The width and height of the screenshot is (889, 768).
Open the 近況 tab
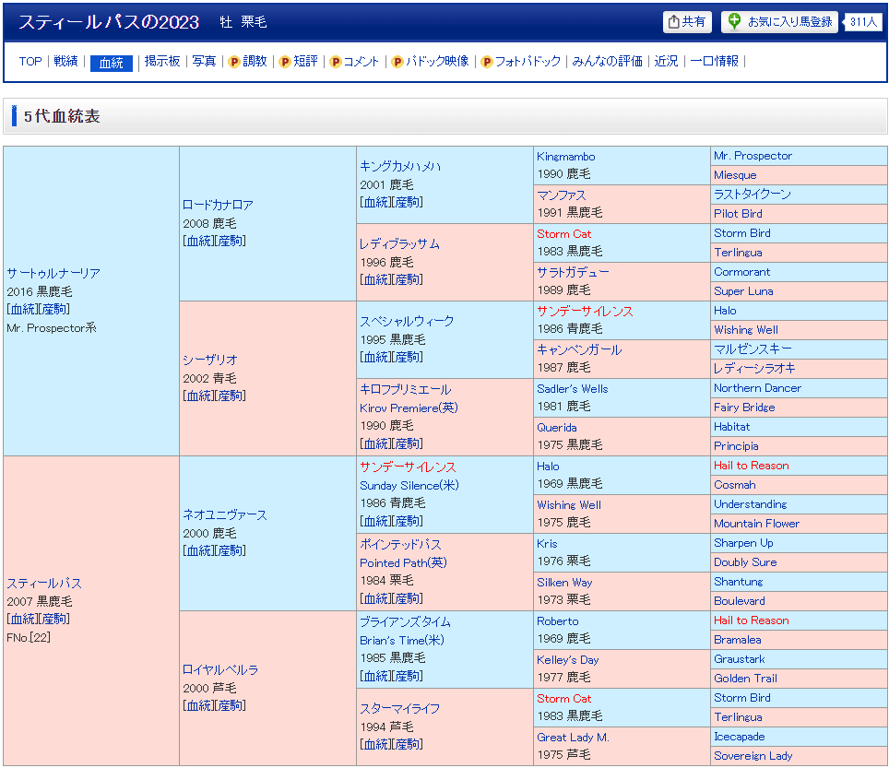666,61
